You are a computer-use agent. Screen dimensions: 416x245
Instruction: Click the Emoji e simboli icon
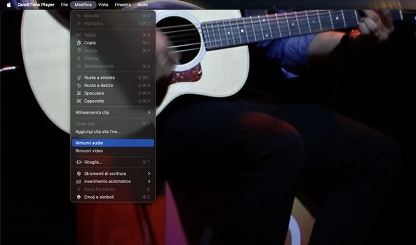coord(79,197)
